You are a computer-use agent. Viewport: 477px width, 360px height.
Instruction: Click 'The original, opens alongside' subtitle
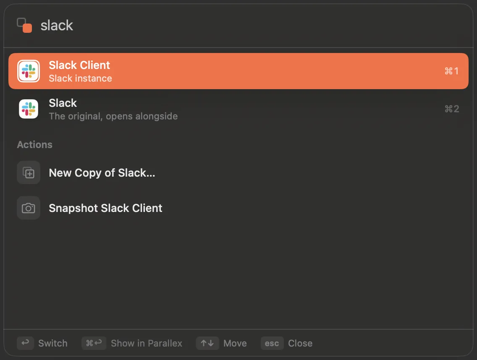tap(113, 116)
